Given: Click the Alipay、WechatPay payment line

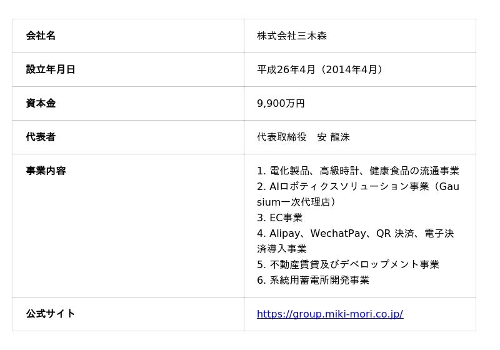Looking at the screenshot, I should pyautogui.click(x=356, y=233).
